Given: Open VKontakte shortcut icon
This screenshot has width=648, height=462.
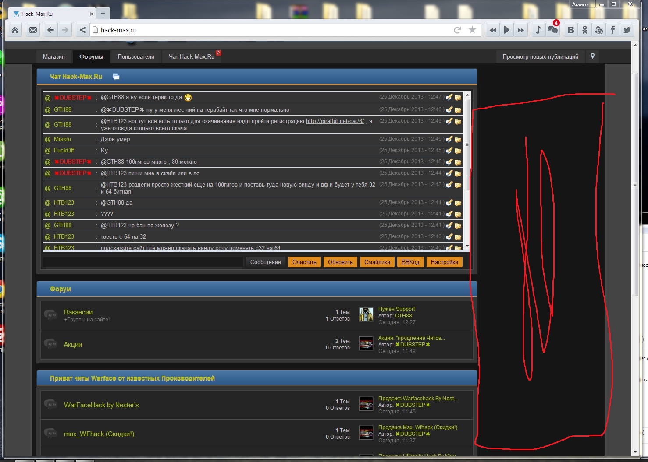Looking at the screenshot, I should (x=571, y=30).
